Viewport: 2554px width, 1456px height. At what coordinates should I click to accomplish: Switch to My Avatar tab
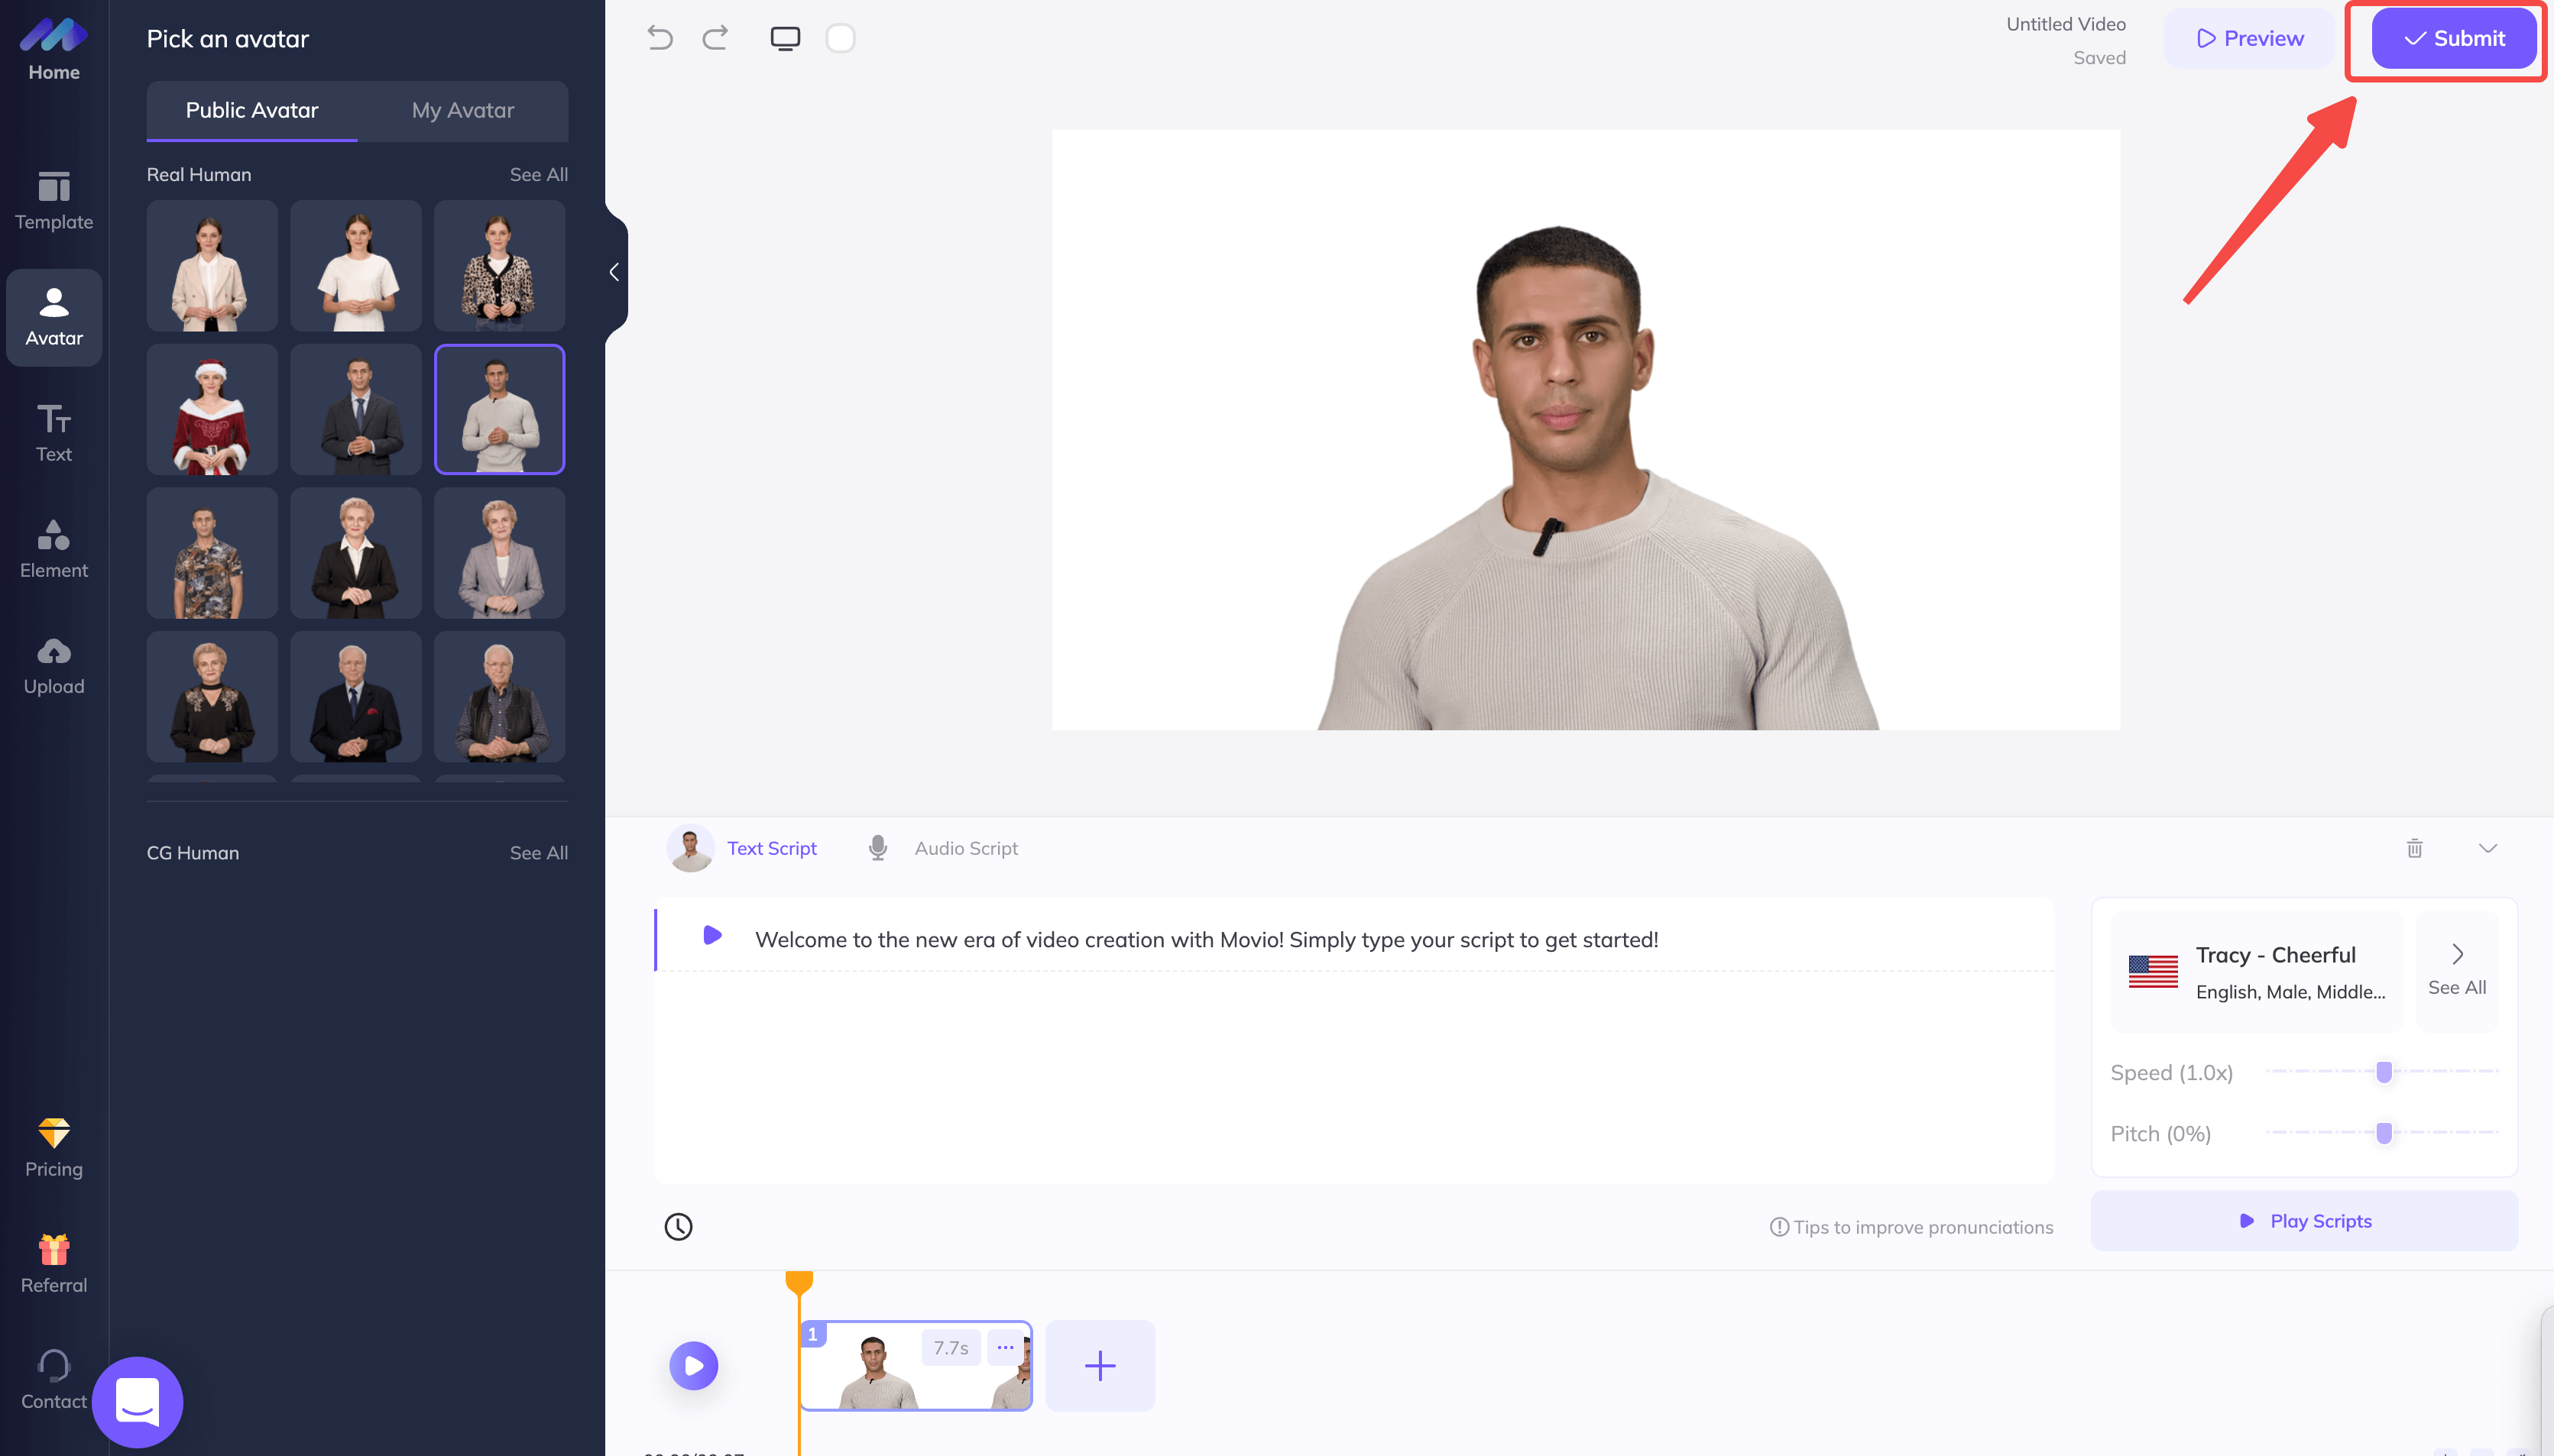tap(463, 110)
